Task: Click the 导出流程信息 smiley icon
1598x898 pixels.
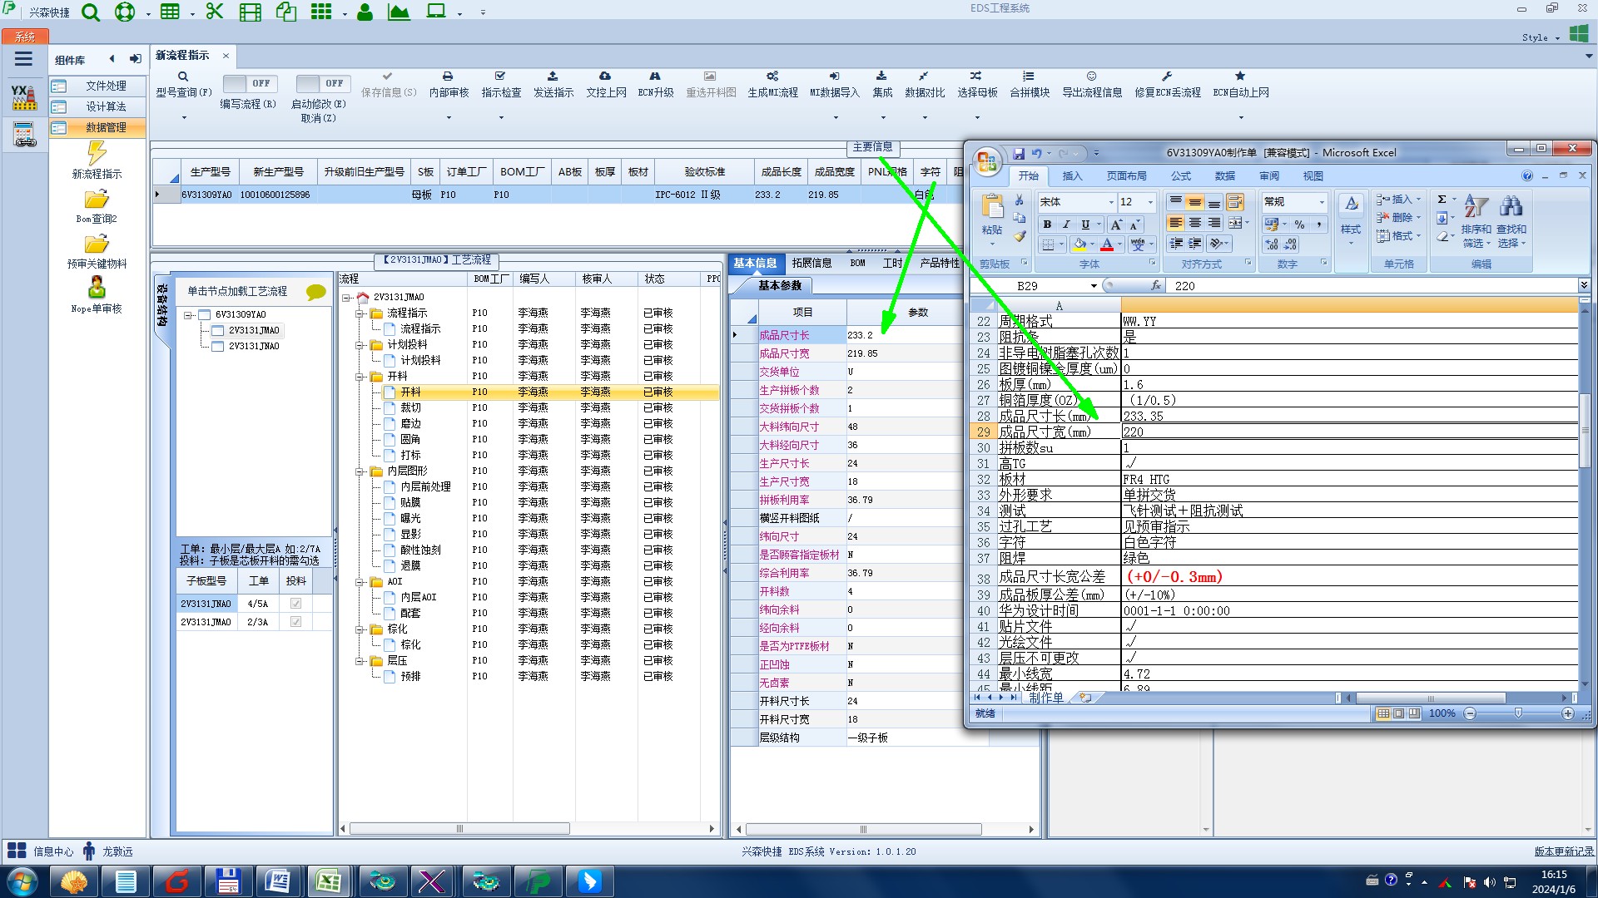Action: coord(1091,76)
